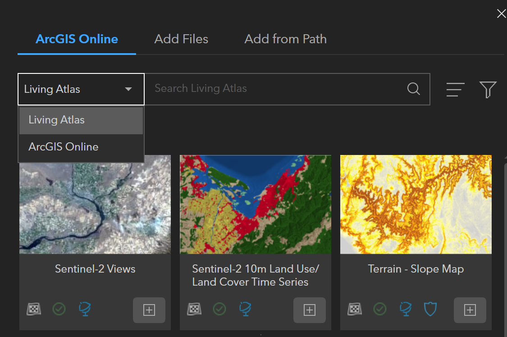Viewport: 507px width, 337px height.
Task: Click imagery layer icon on Terrain - Slope Map
Action: click(x=354, y=309)
